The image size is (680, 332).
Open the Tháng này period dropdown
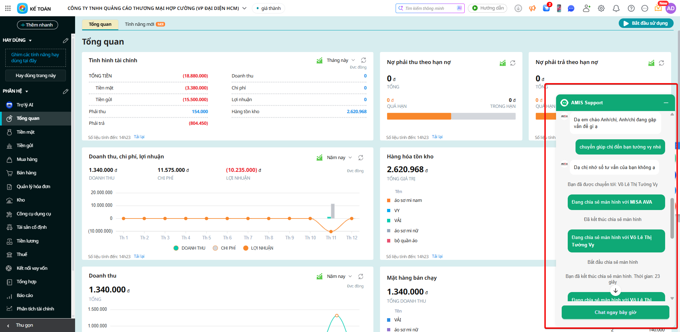(340, 60)
